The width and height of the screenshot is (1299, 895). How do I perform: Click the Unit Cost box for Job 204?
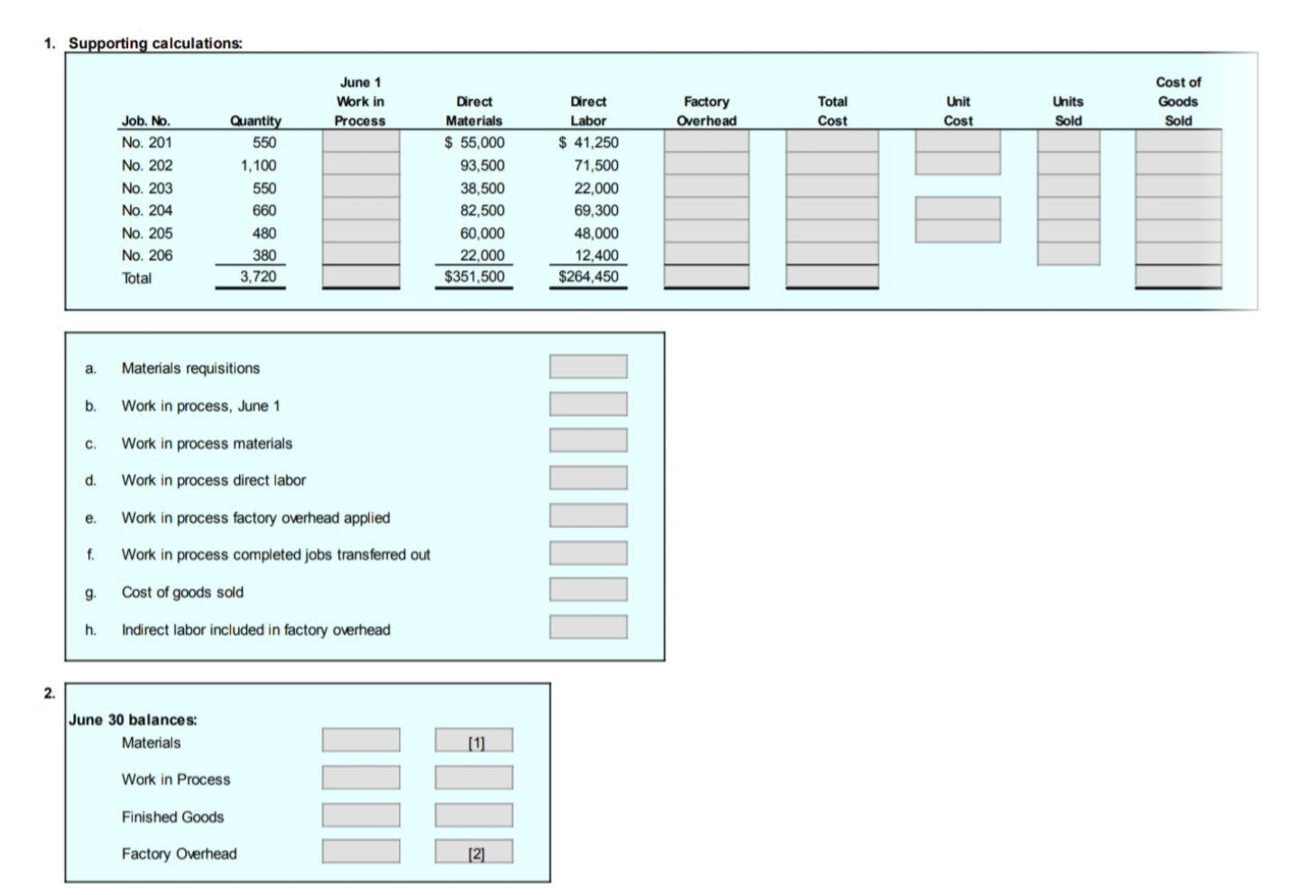[957, 210]
